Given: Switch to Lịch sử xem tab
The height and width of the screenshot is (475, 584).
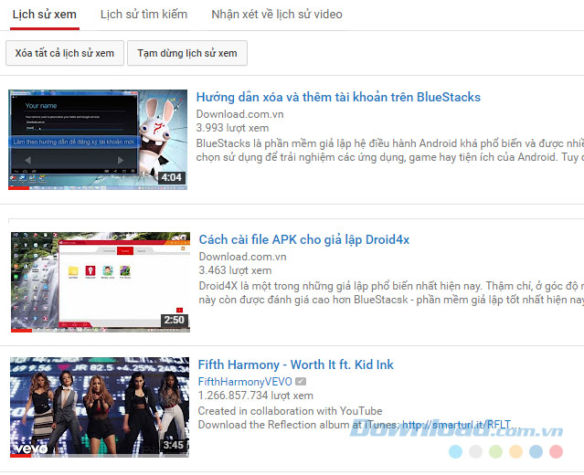Looking at the screenshot, I should tap(44, 15).
